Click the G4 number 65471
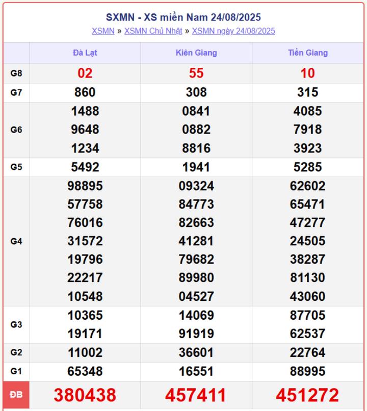Viewport: 367px width, 411px height. 307,204
